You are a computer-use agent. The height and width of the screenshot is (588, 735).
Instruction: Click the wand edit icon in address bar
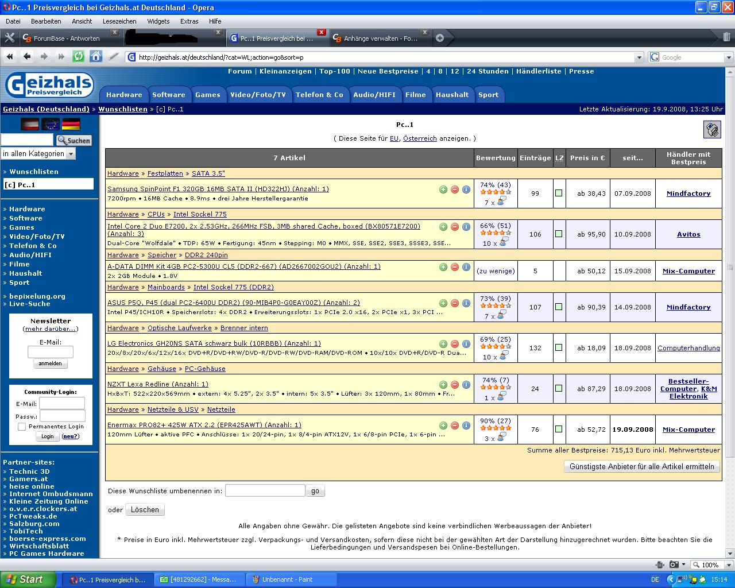114,56
